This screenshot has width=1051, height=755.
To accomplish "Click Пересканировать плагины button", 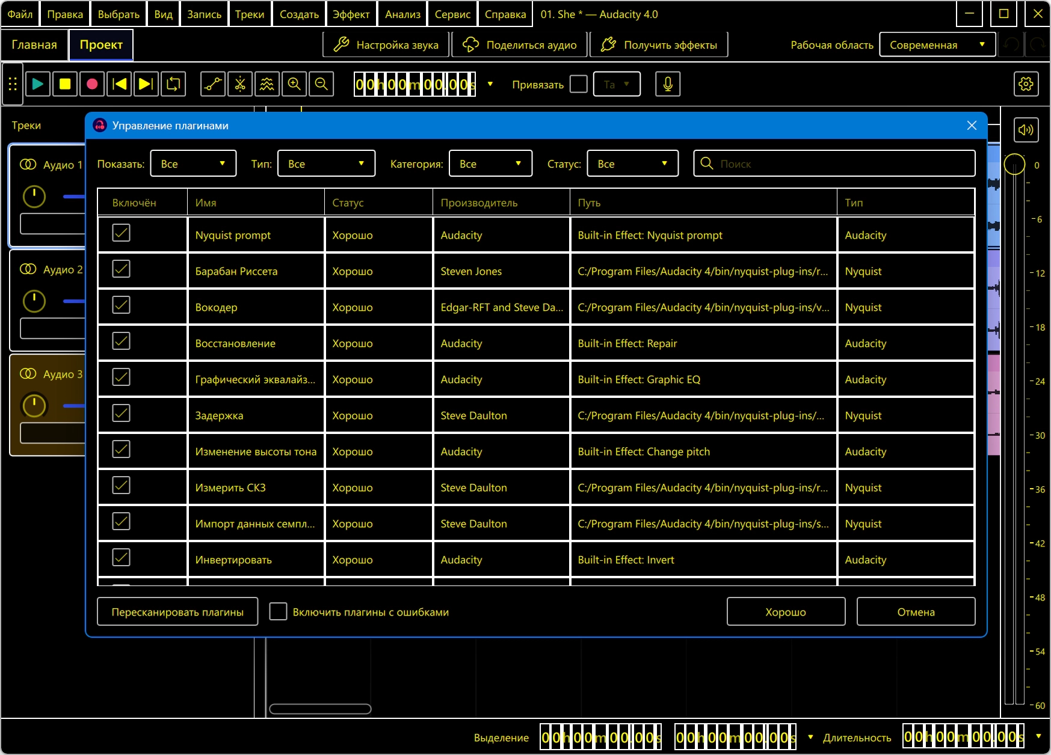I will [177, 612].
